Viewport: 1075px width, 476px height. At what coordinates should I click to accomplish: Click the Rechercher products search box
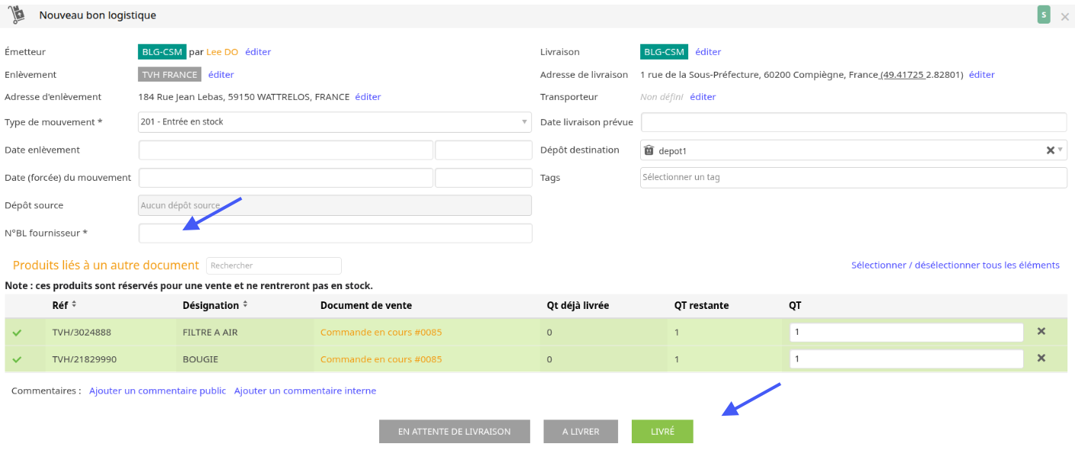273,265
